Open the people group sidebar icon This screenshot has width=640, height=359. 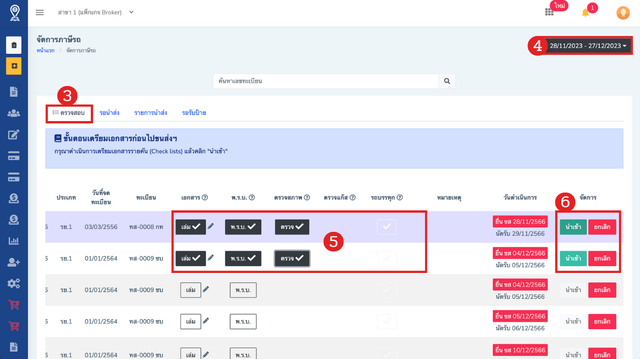tap(14, 113)
